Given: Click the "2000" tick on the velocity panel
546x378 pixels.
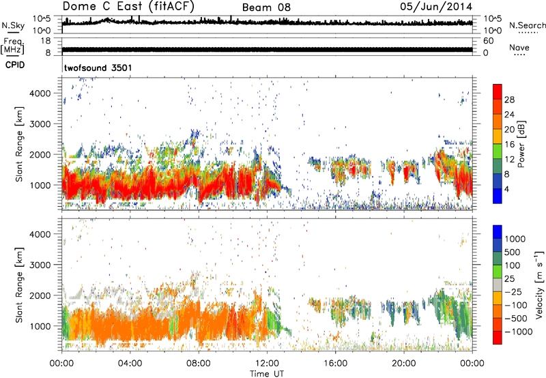Looking at the screenshot, I should pyautogui.click(x=40, y=295).
